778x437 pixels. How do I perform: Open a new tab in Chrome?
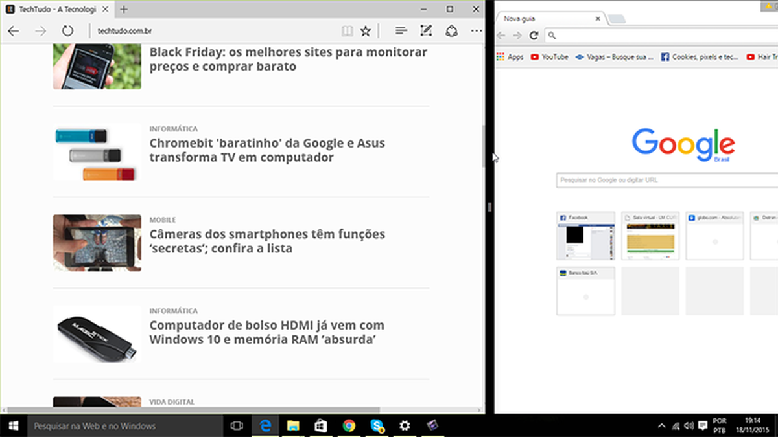point(617,19)
